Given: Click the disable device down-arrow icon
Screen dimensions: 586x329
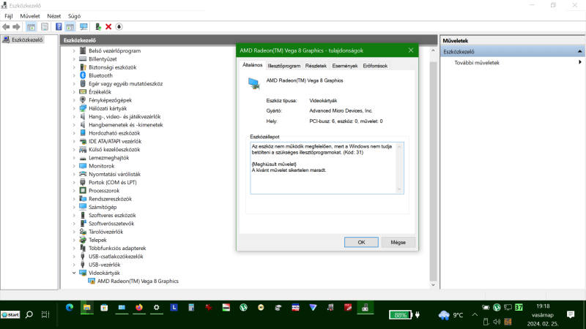Looking at the screenshot, I should coord(119,27).
